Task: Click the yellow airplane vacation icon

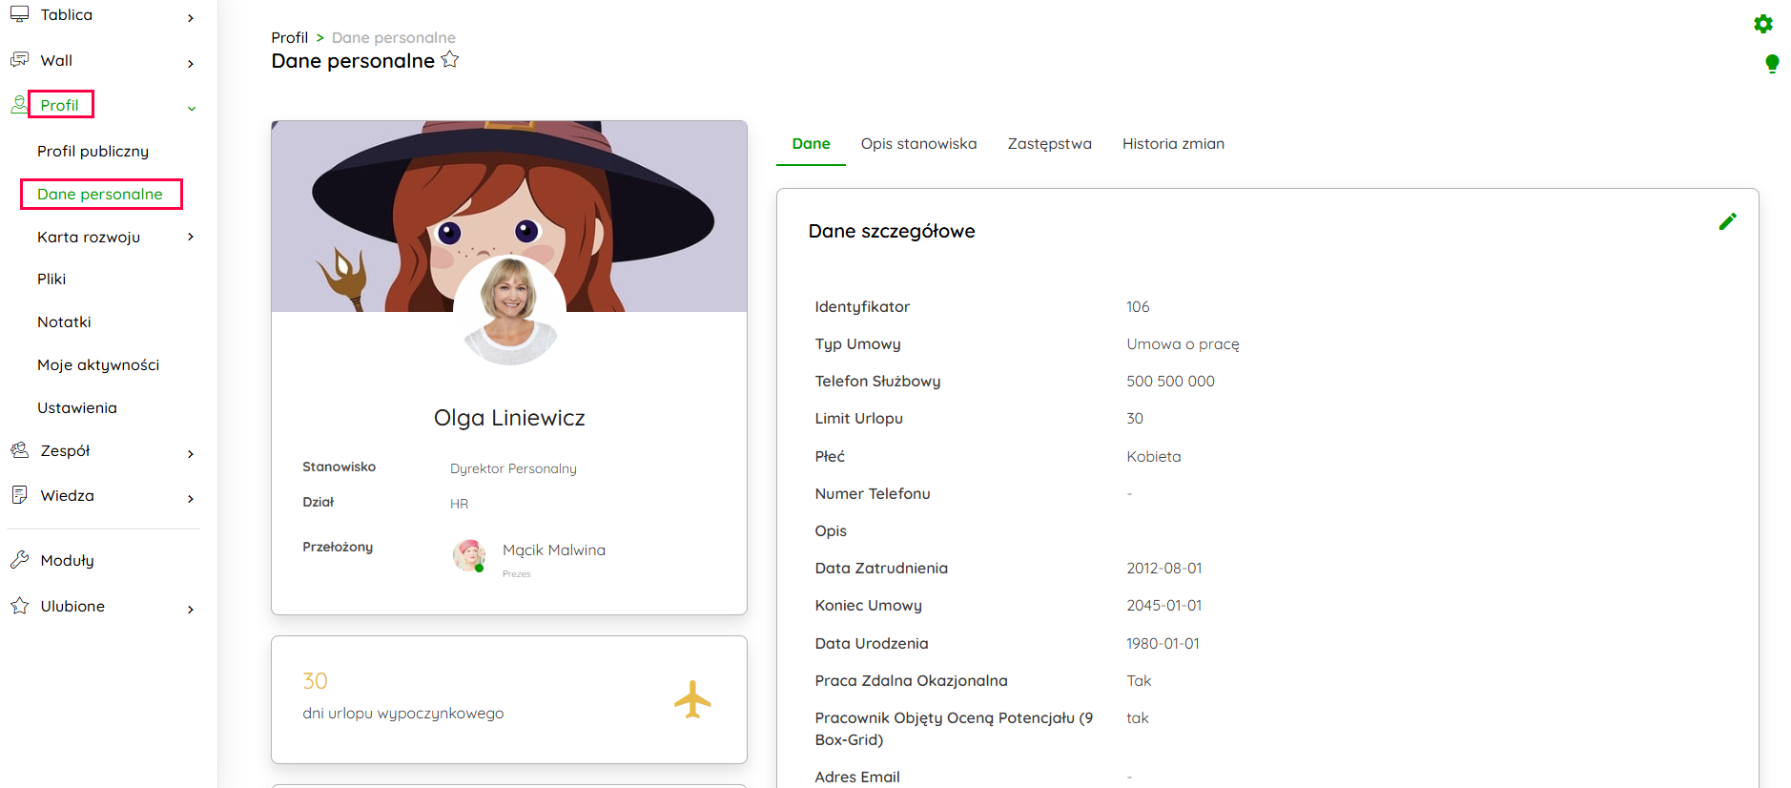Action: tap(692, 699)
